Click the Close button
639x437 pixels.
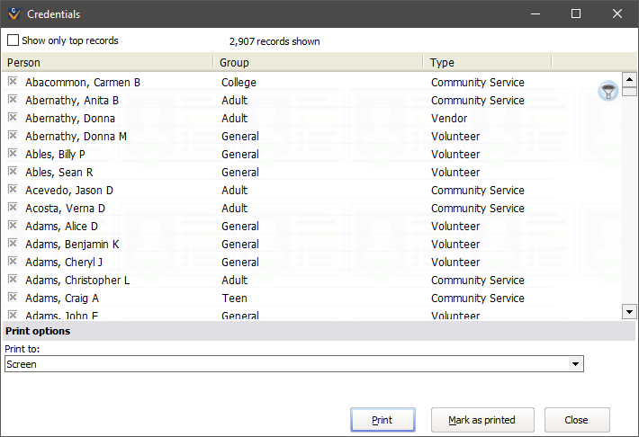pyautogui.click(x=577, y=420)
